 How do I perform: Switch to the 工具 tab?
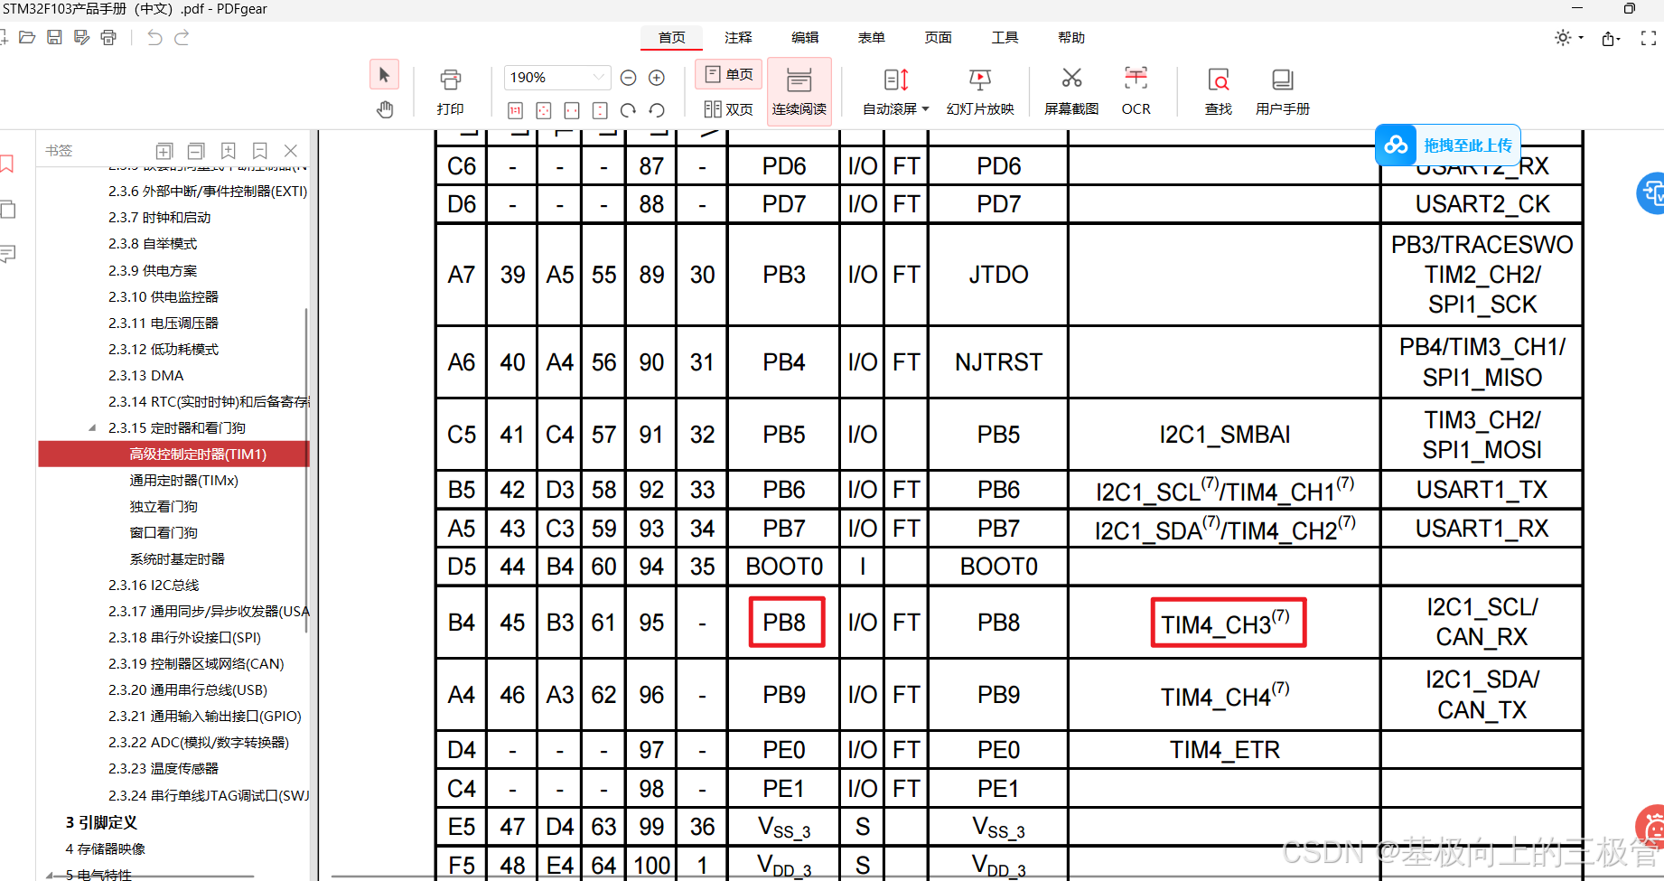point(1005,37)
